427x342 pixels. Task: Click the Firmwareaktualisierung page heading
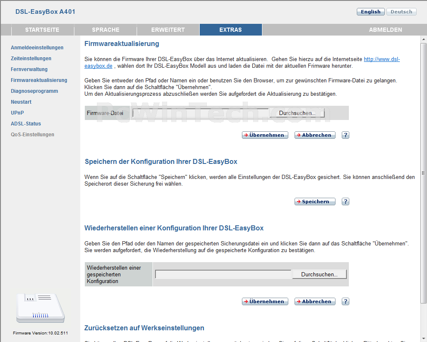pyautogui.click(x=122, y=43)
